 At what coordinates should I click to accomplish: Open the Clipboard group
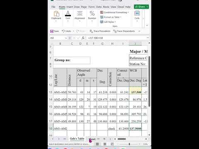point(56,17)
